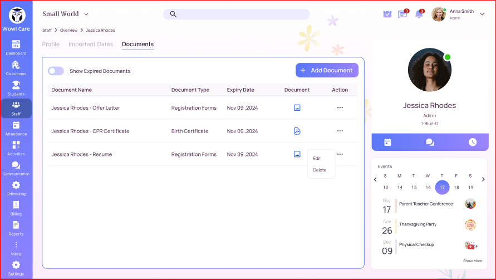Switch to the Important Dates tab
This screenshot has height=280, width=496.
(x=91, y=45)
